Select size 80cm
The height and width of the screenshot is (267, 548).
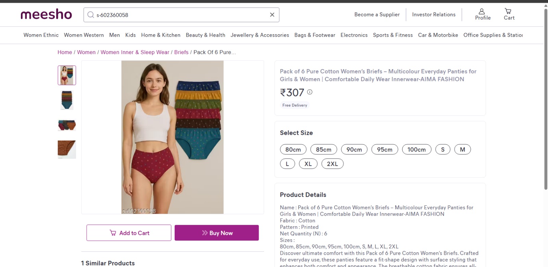[x=293, y=150]
